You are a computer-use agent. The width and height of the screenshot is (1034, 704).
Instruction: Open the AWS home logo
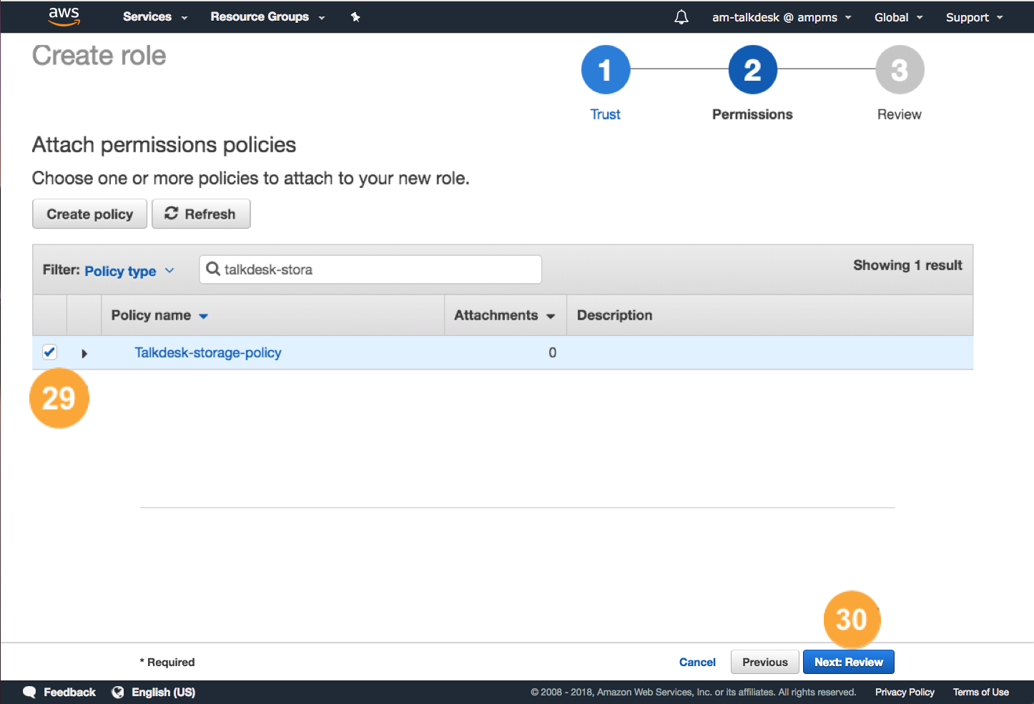[64, 16]
